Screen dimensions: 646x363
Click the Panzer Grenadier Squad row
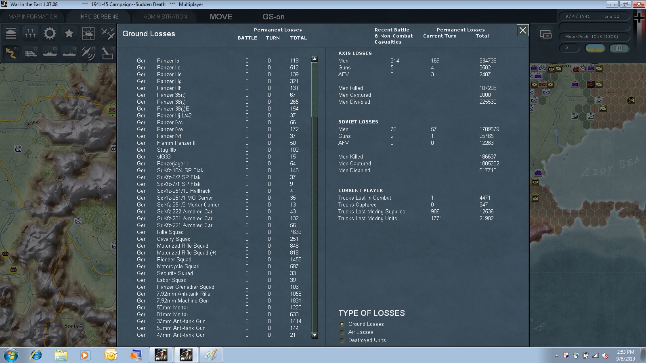pos(219,287)
